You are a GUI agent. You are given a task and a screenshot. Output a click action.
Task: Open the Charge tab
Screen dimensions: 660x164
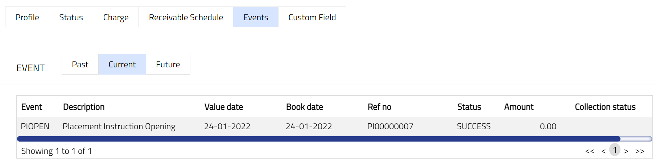coord(116,17)
